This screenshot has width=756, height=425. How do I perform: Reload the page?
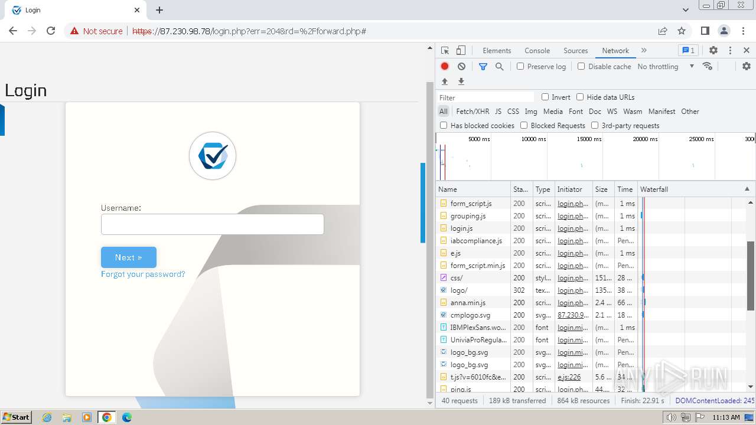coord(51,31)
